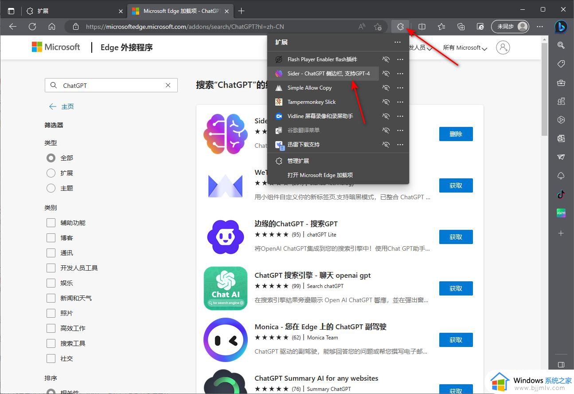Go back via 主页 link
The height and width of the screenshot is (394, 574).
coord(62,106)
